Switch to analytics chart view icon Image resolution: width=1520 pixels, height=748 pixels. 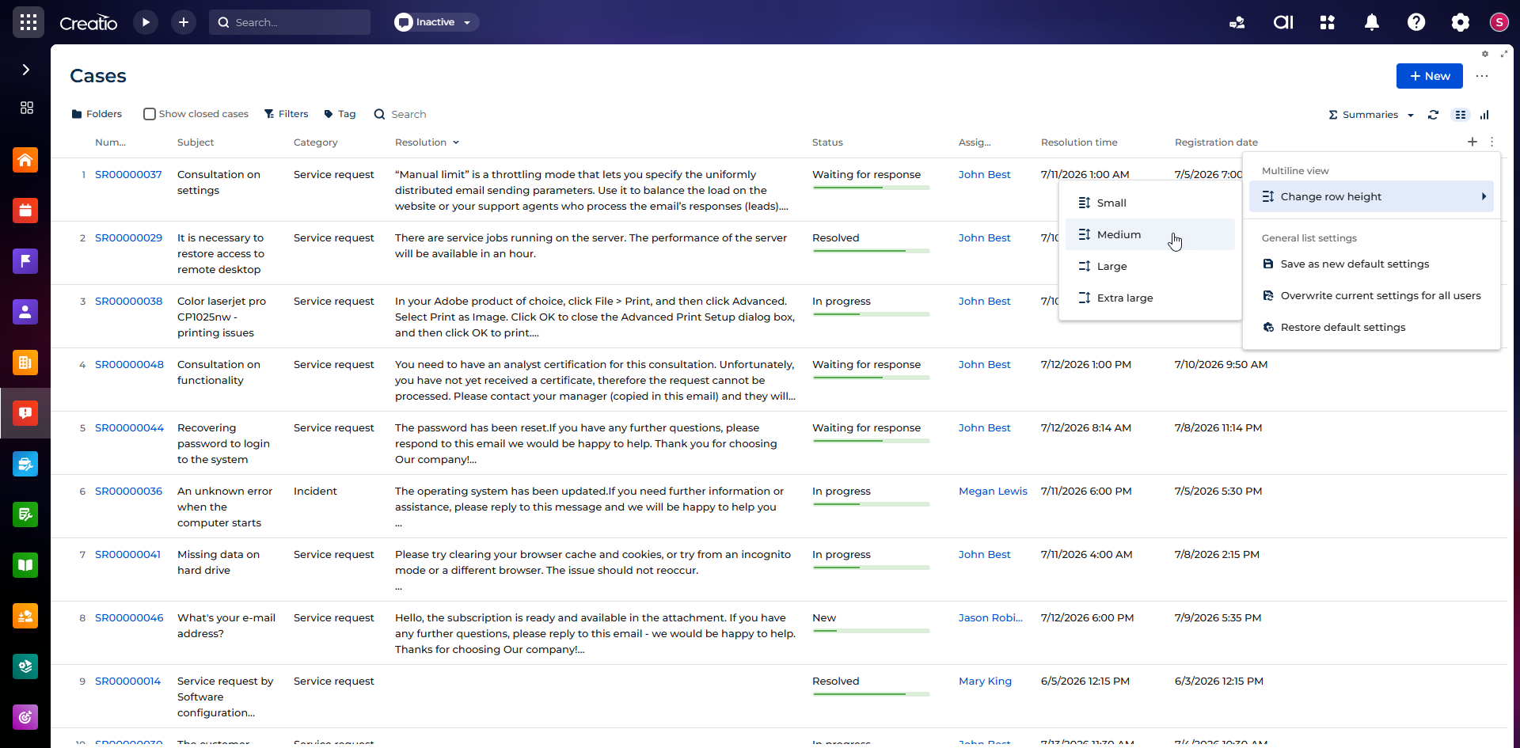(x=1484, y=115)
